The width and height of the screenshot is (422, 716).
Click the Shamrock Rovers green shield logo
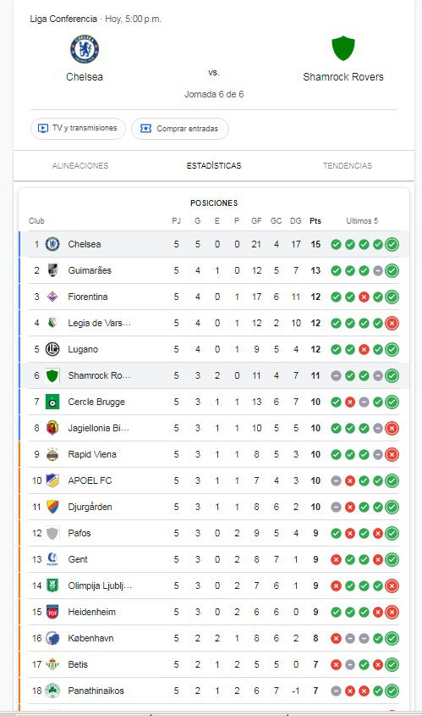click(x=343, y=48)
